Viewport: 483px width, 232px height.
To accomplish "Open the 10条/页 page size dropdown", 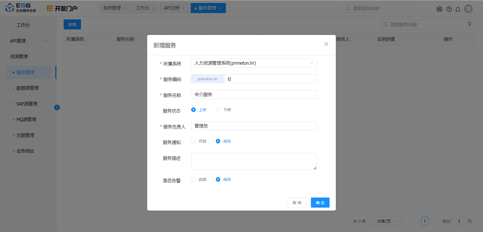I will pos(386,221).
